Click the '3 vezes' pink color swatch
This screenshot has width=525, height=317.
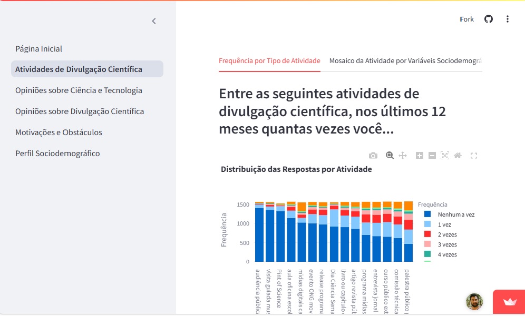tap(427, 244)
